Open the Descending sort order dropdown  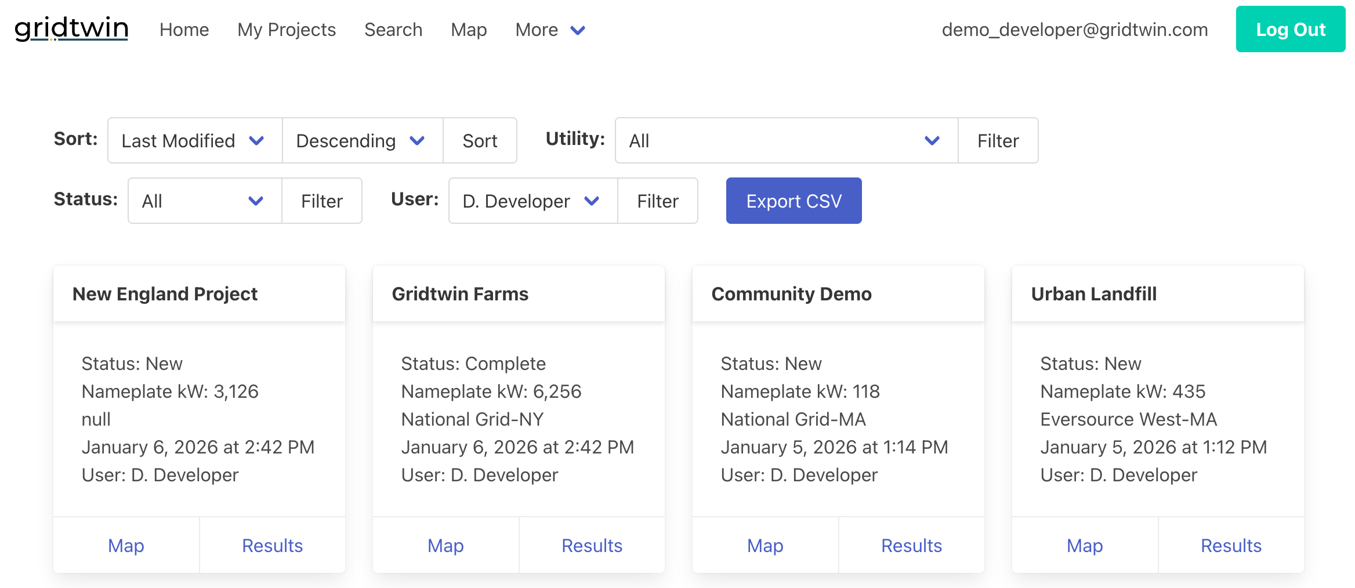(x=361, y=140)
